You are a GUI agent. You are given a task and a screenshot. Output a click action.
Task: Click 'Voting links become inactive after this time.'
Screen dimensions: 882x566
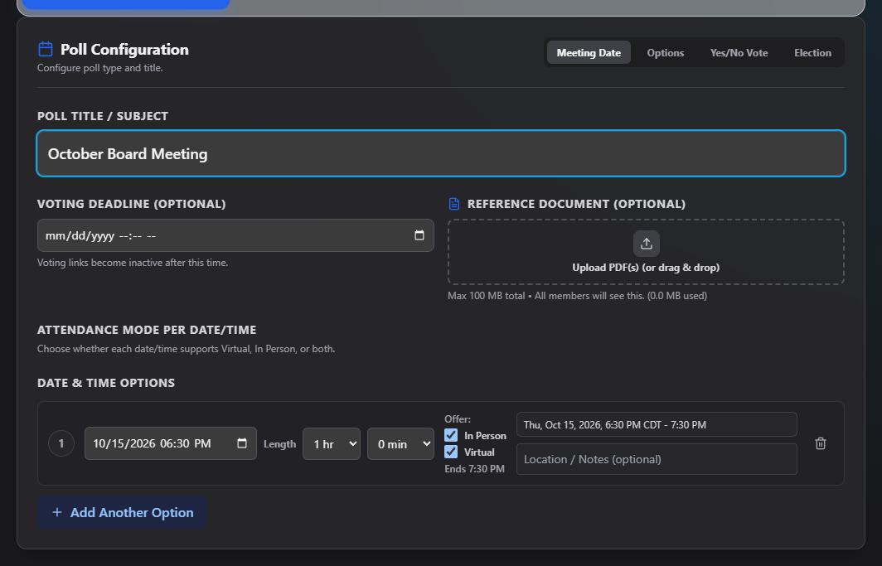coord(133,262)
